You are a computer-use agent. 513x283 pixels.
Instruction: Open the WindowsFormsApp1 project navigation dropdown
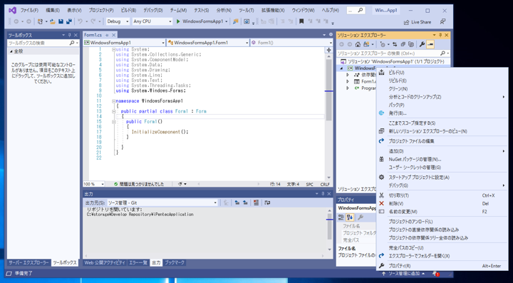click(x=124, y=43)
